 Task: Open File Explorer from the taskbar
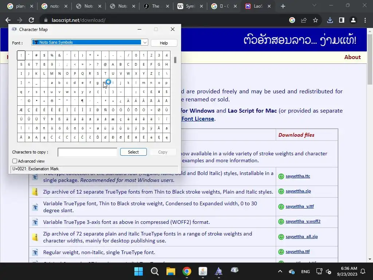pyautogui.click(x=171, y=271)
